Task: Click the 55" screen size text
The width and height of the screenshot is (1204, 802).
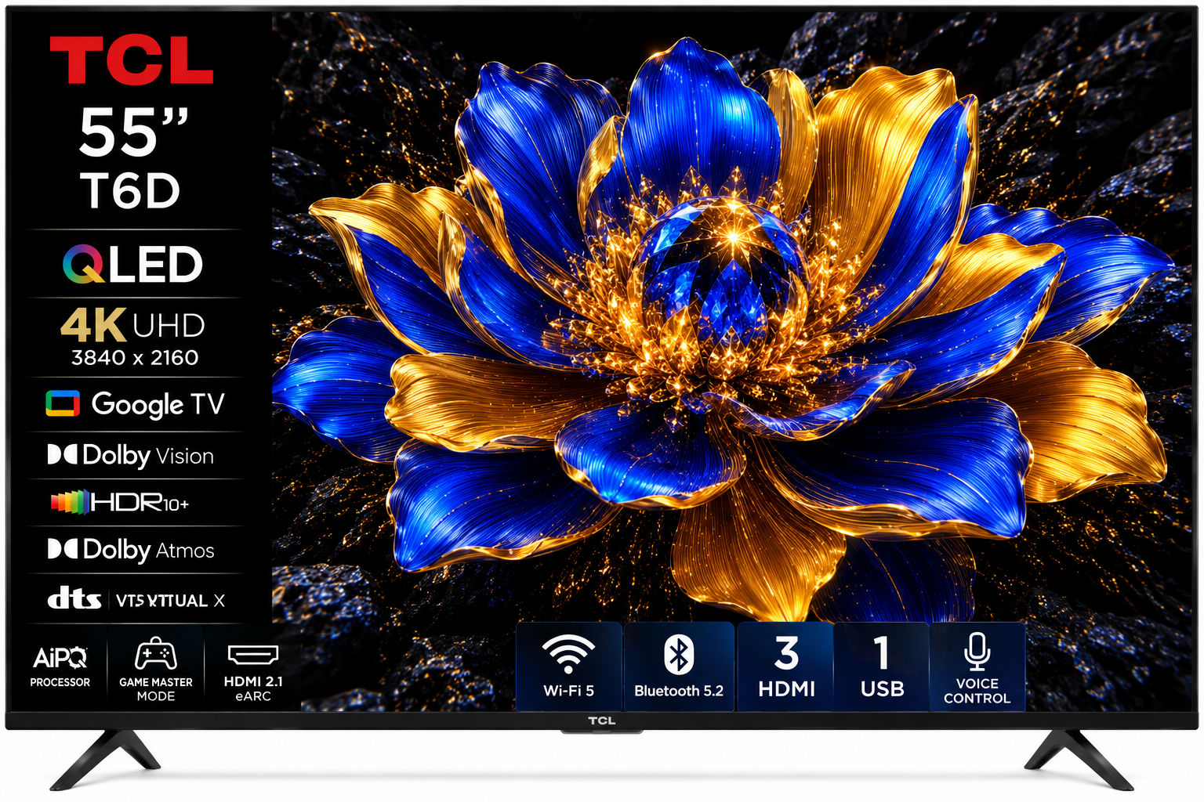Action: (135, 132)
